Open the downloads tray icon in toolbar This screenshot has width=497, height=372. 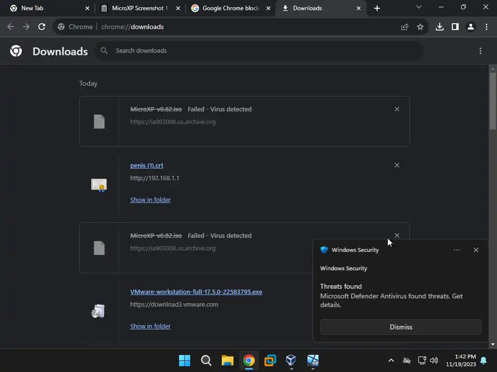[440, 27]
